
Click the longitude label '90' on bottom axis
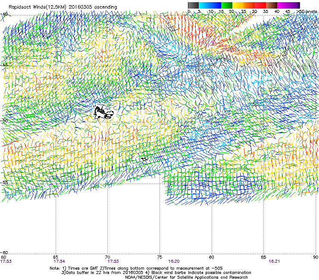316,257
